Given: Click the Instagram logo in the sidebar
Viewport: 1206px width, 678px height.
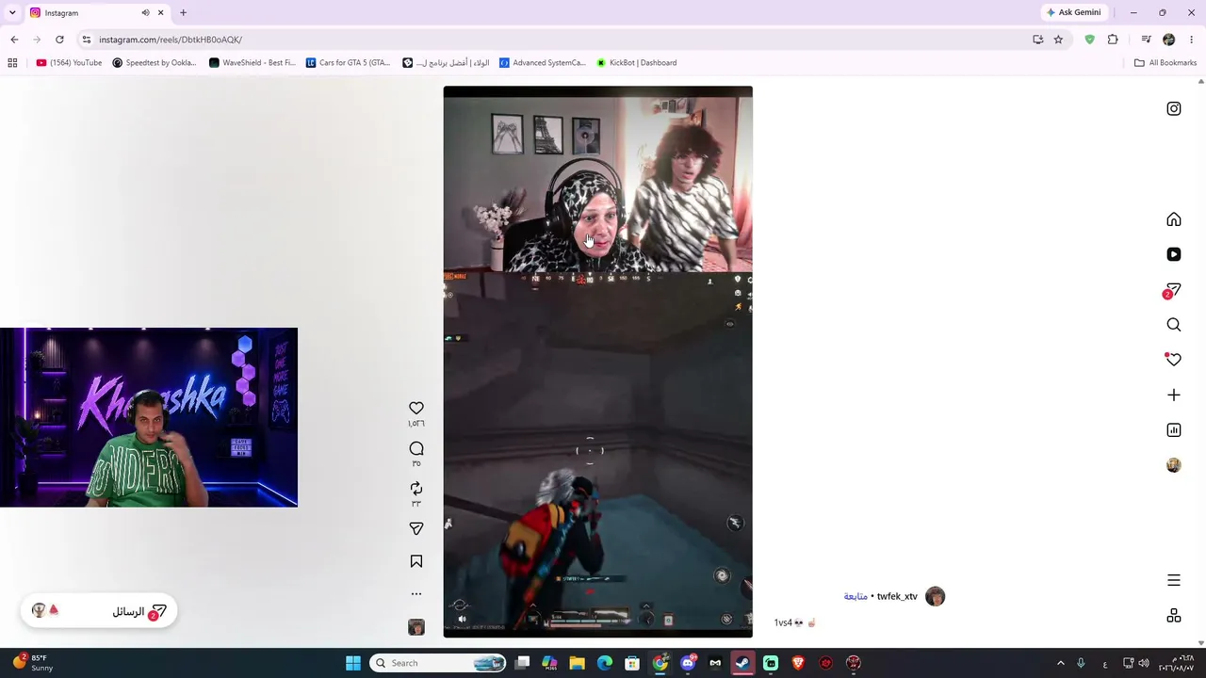Looking at the screenshot, I should (x=1174, y=108).
